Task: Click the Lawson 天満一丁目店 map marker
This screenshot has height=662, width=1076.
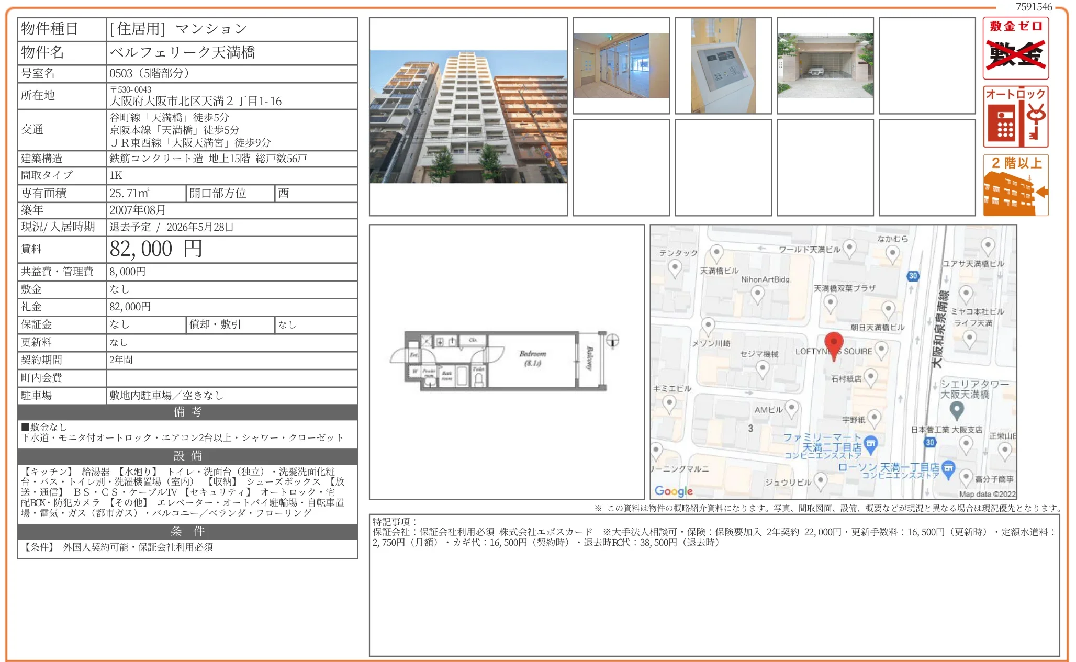Action: [948, 467]
